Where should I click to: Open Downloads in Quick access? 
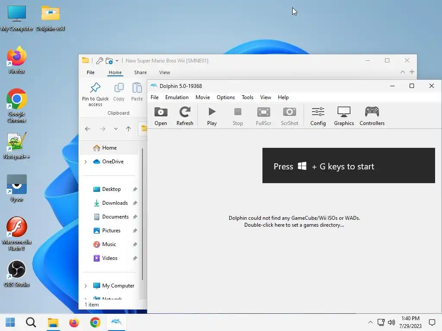(115, 203)
